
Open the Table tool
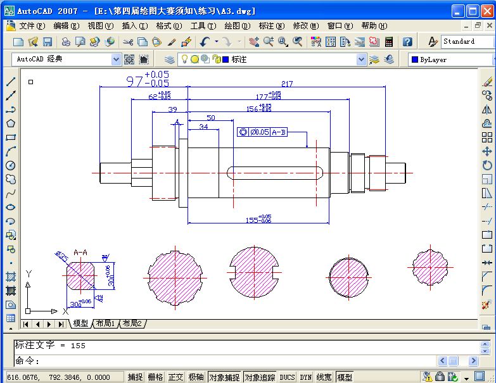pyautogui.click(x=11, y=318)
